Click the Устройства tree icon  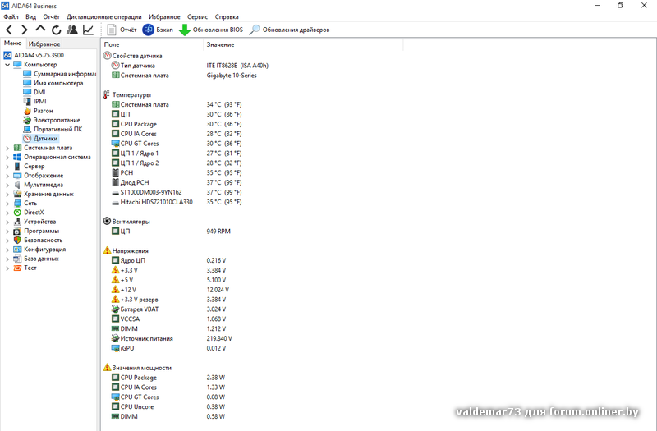click(17, 222)
